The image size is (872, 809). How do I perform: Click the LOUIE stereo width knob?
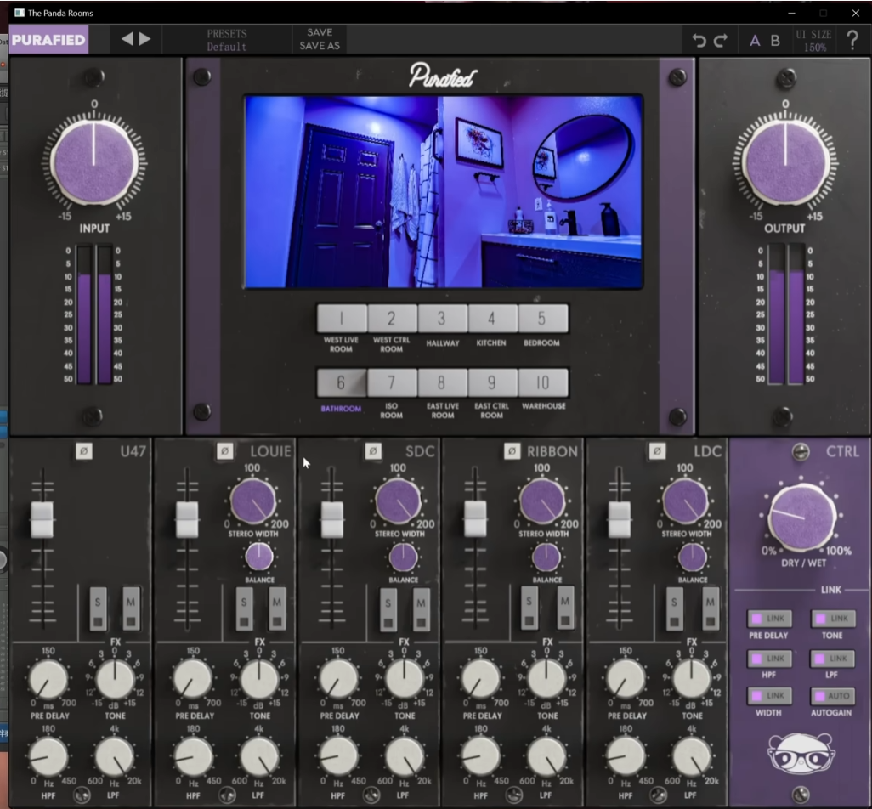click(x=253, y=501)
